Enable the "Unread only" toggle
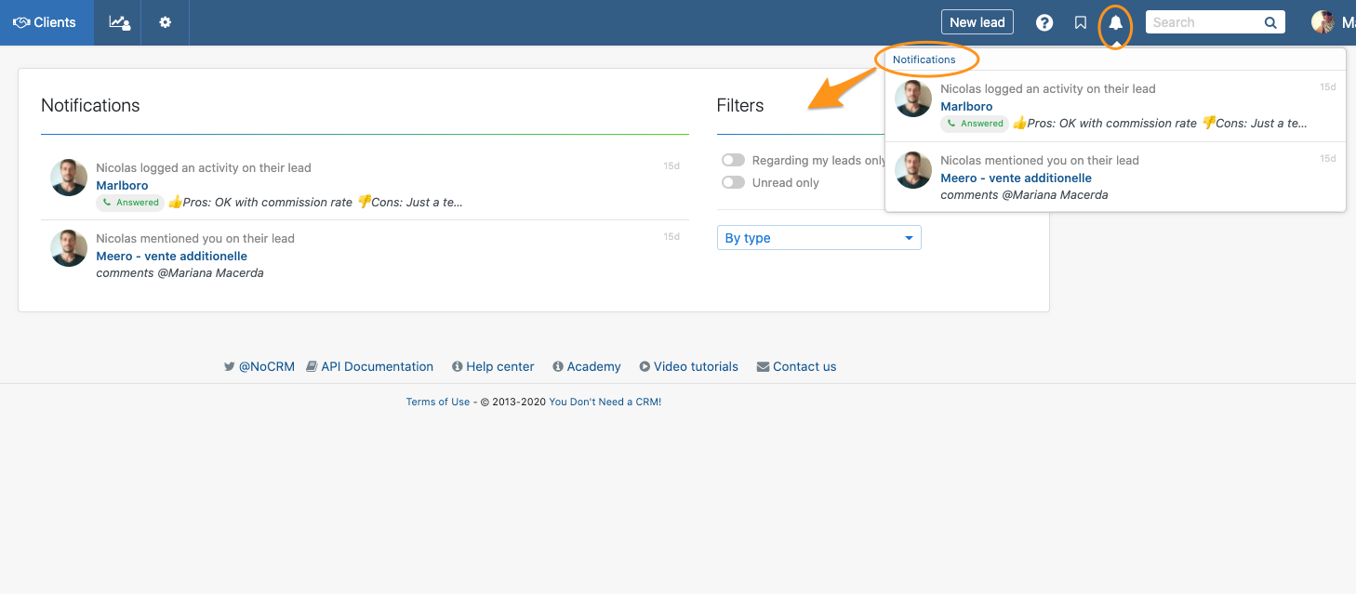This screenshot has height=594, width=1356. tap(734, 183)
